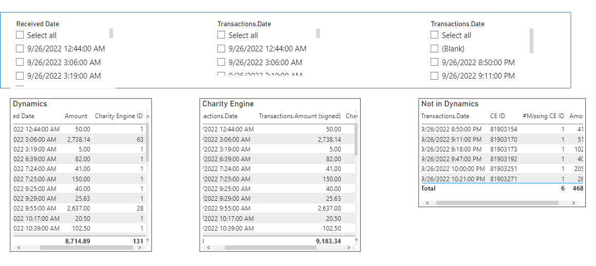
Task: Click Received Date slicer header
Action: pos(38,24)
